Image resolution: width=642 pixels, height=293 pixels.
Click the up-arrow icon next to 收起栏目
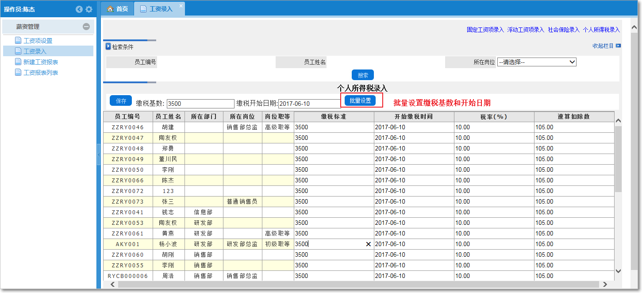click(x=618, y=45)
